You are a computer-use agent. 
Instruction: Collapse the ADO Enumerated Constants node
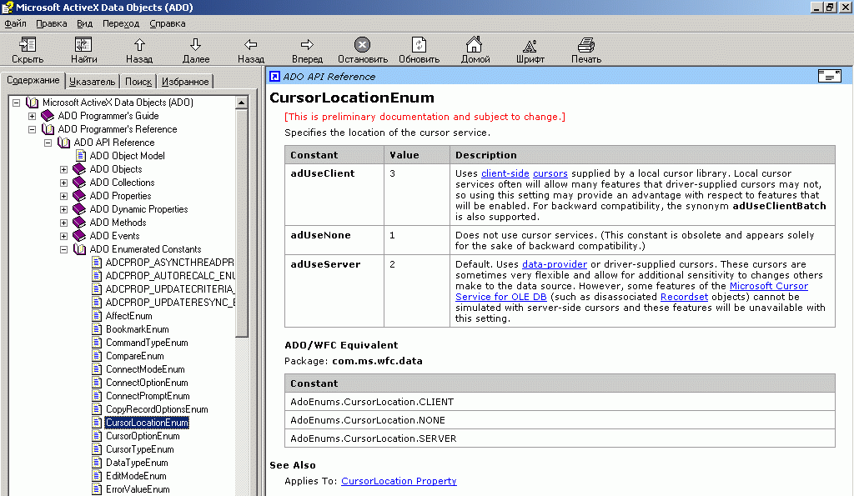(63, 249)
